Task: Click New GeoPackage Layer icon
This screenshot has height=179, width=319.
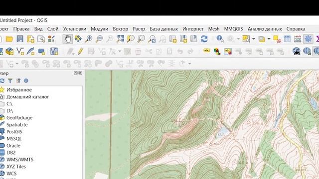Action: pyautogui.click(x=9, y=51)
